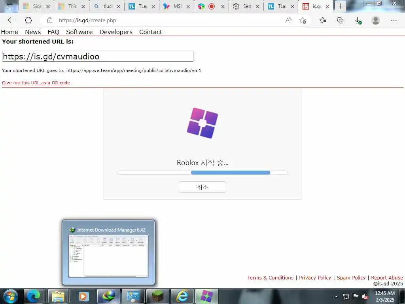Close the Settings tab

point(257,6)
